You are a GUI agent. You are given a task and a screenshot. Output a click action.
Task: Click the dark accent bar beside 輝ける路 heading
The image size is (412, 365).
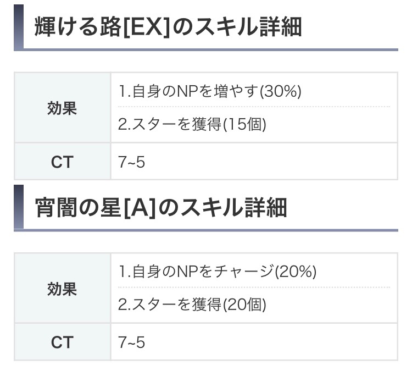coord(18,26)
